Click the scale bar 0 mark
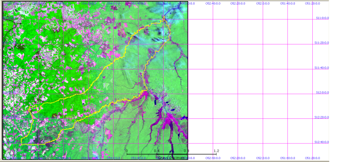This screenshot has height=162, width=339. (x=127, y=151)
